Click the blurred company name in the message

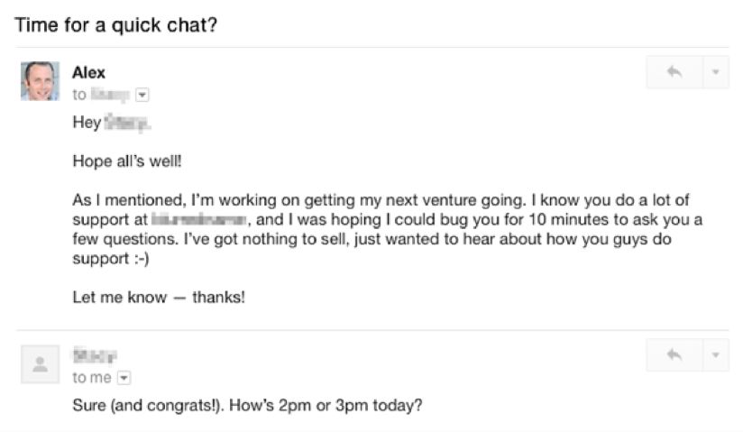199,220
